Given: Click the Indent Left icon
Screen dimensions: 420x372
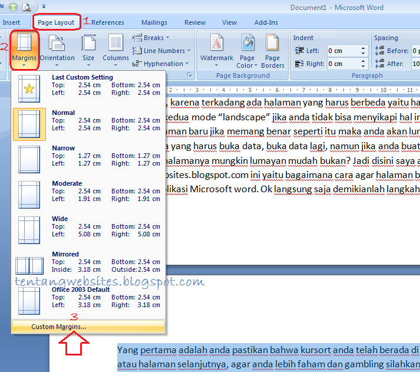Looking at the screenshot, I should click(299, 50).
